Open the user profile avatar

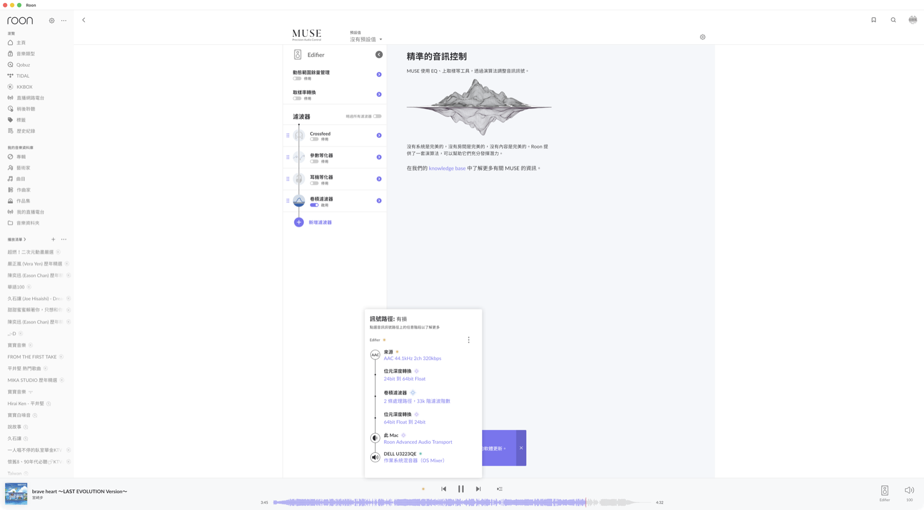click(913, 20)
